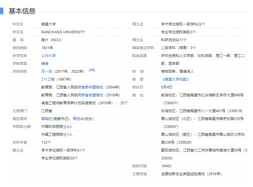This screenshot has height=187, width=253.
Task: Open 周创兵's profile link
Action: (78, 119)
